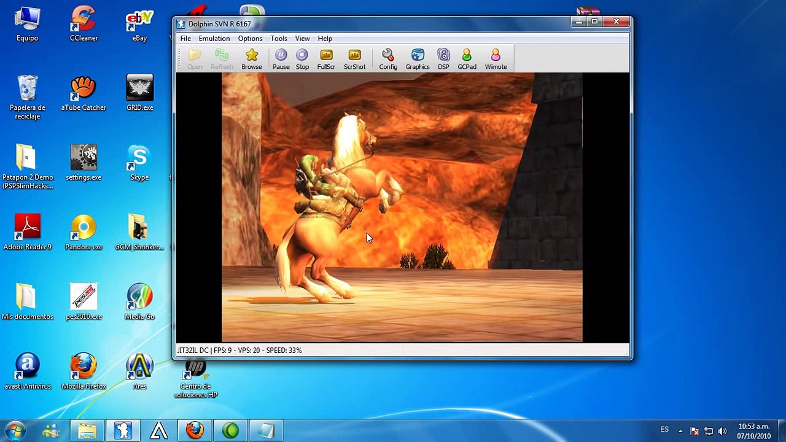Select the avast! Antivirus shortcut
The height and width of the screenshot is (442, 786).
coord(27,372)
